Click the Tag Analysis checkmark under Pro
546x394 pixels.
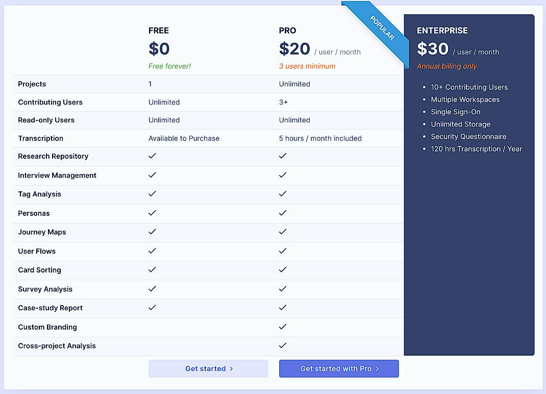tap(283, 194)
